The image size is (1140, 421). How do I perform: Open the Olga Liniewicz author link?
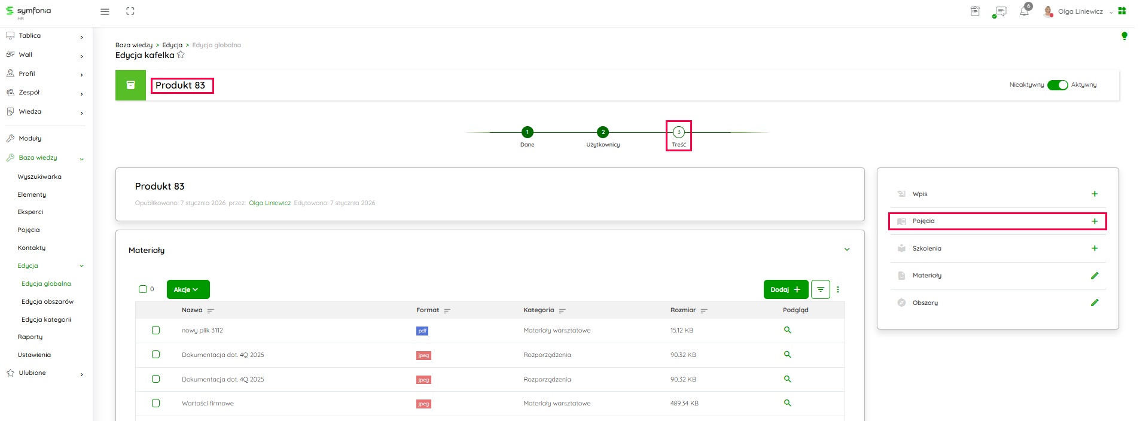click(x=269, y=203)
